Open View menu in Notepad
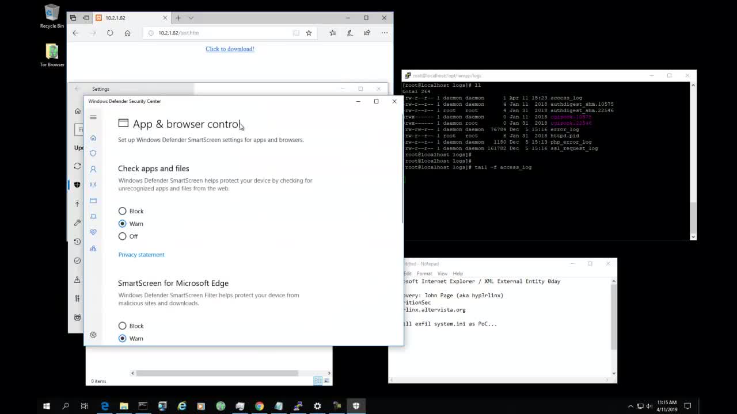This screenshot has height=414, width=737. [x=442, y=274]
